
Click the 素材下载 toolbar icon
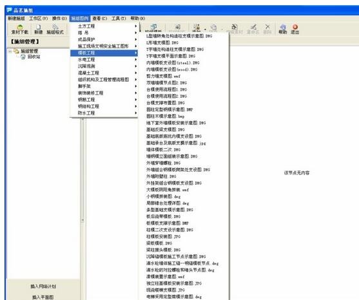click(x=20, y=29)
